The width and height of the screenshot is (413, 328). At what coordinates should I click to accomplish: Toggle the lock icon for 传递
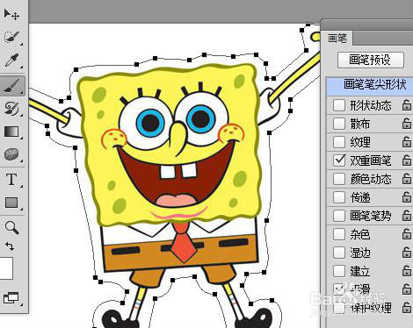pos(407,196)
